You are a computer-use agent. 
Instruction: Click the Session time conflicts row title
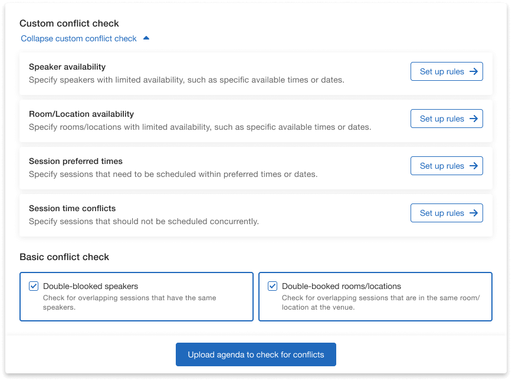[72, 208]
